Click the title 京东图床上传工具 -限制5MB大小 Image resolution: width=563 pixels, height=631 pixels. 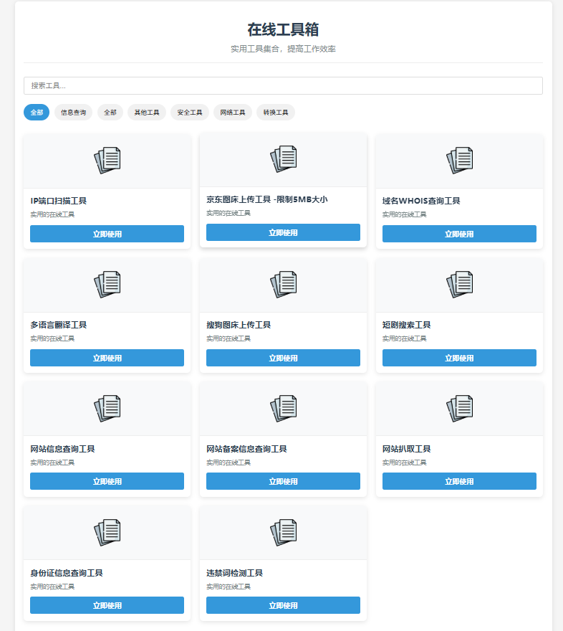(267, 199)
